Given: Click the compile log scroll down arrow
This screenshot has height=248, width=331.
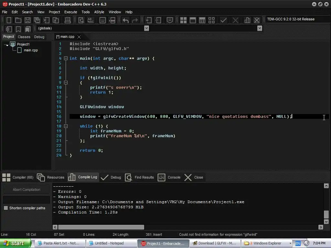Looking at the screenshot, I should click(x=326, y=222).
